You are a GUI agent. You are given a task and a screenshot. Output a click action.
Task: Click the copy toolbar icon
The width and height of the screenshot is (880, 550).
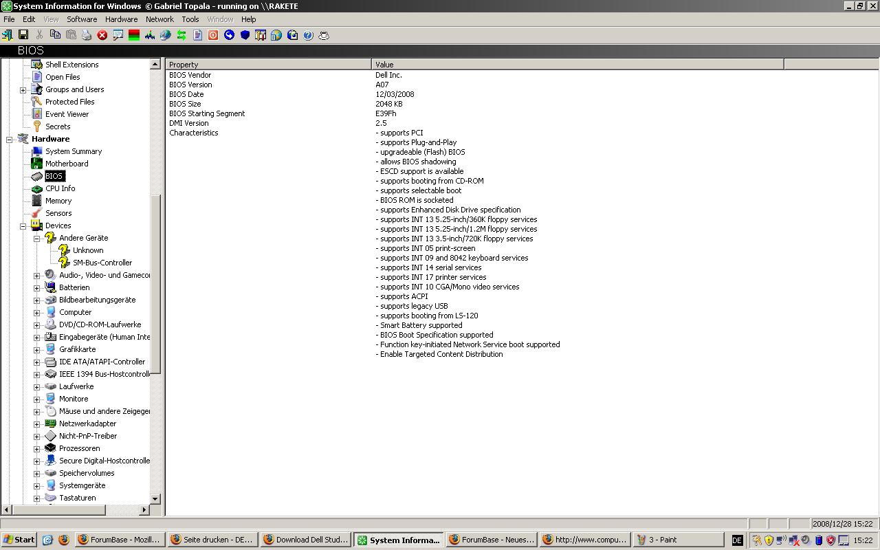pyautogui.click(x=55, y=35)
